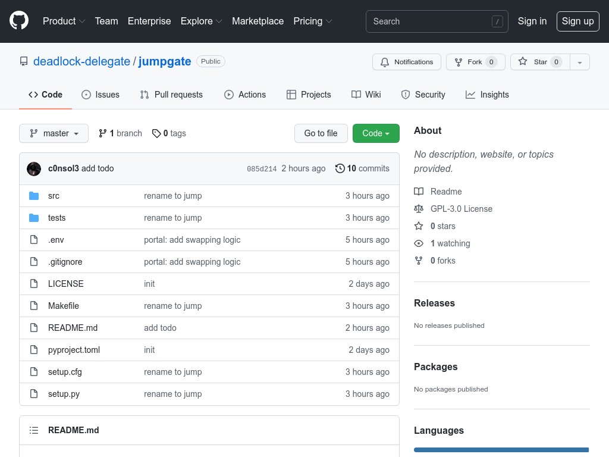609x457 pixels.
Task: Open the deadlock-delegate owner link
Action: [x=81, y=61]
